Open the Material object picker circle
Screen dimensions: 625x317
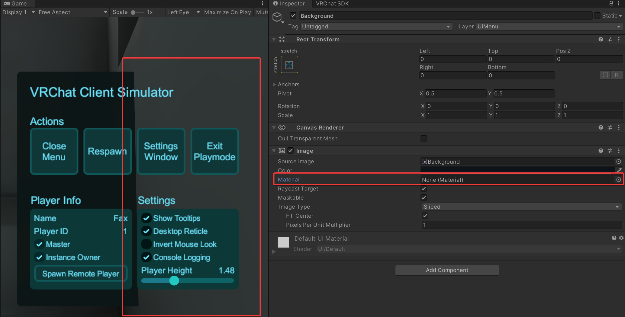tap(618, 179)
